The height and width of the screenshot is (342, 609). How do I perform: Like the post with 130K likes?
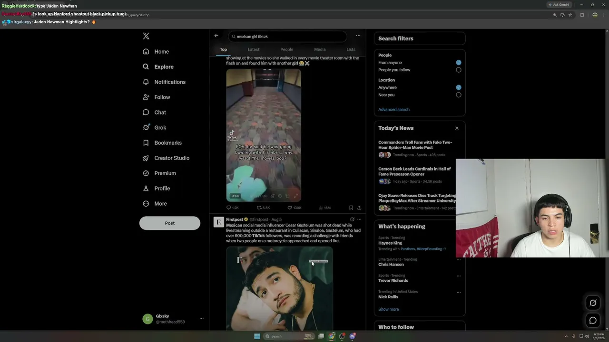click(x=295, y=208)
